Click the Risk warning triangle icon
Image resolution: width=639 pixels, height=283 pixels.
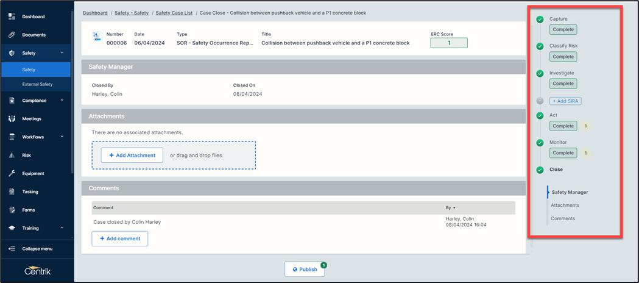12,156
